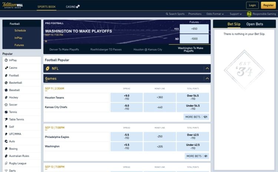
Task: Open Denver To Make Playoffs carousel tab
Action: [x=64, y=49]
